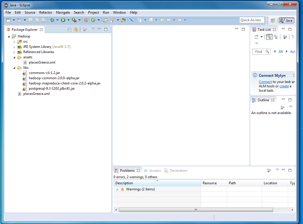
Task: Click the Next Annotation icon
Action: point(140,20)
